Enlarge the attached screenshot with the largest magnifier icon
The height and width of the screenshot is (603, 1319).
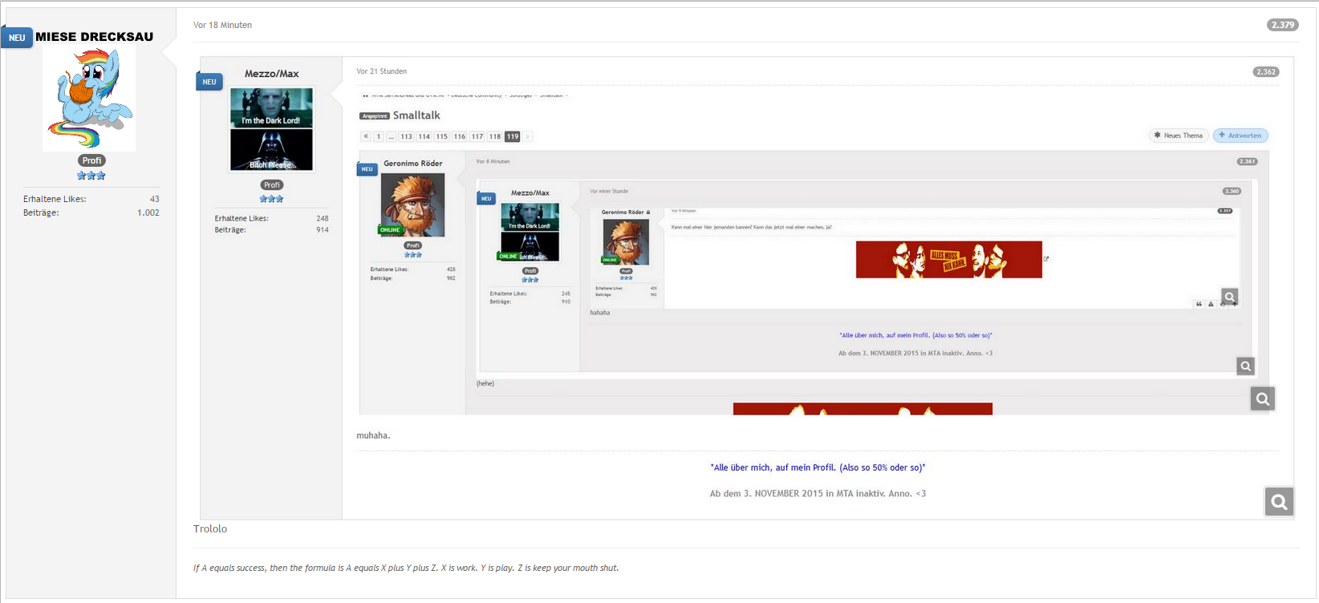tap(1279, 502)
